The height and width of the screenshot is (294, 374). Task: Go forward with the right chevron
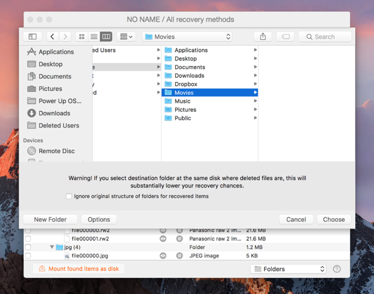coord(65,37)
